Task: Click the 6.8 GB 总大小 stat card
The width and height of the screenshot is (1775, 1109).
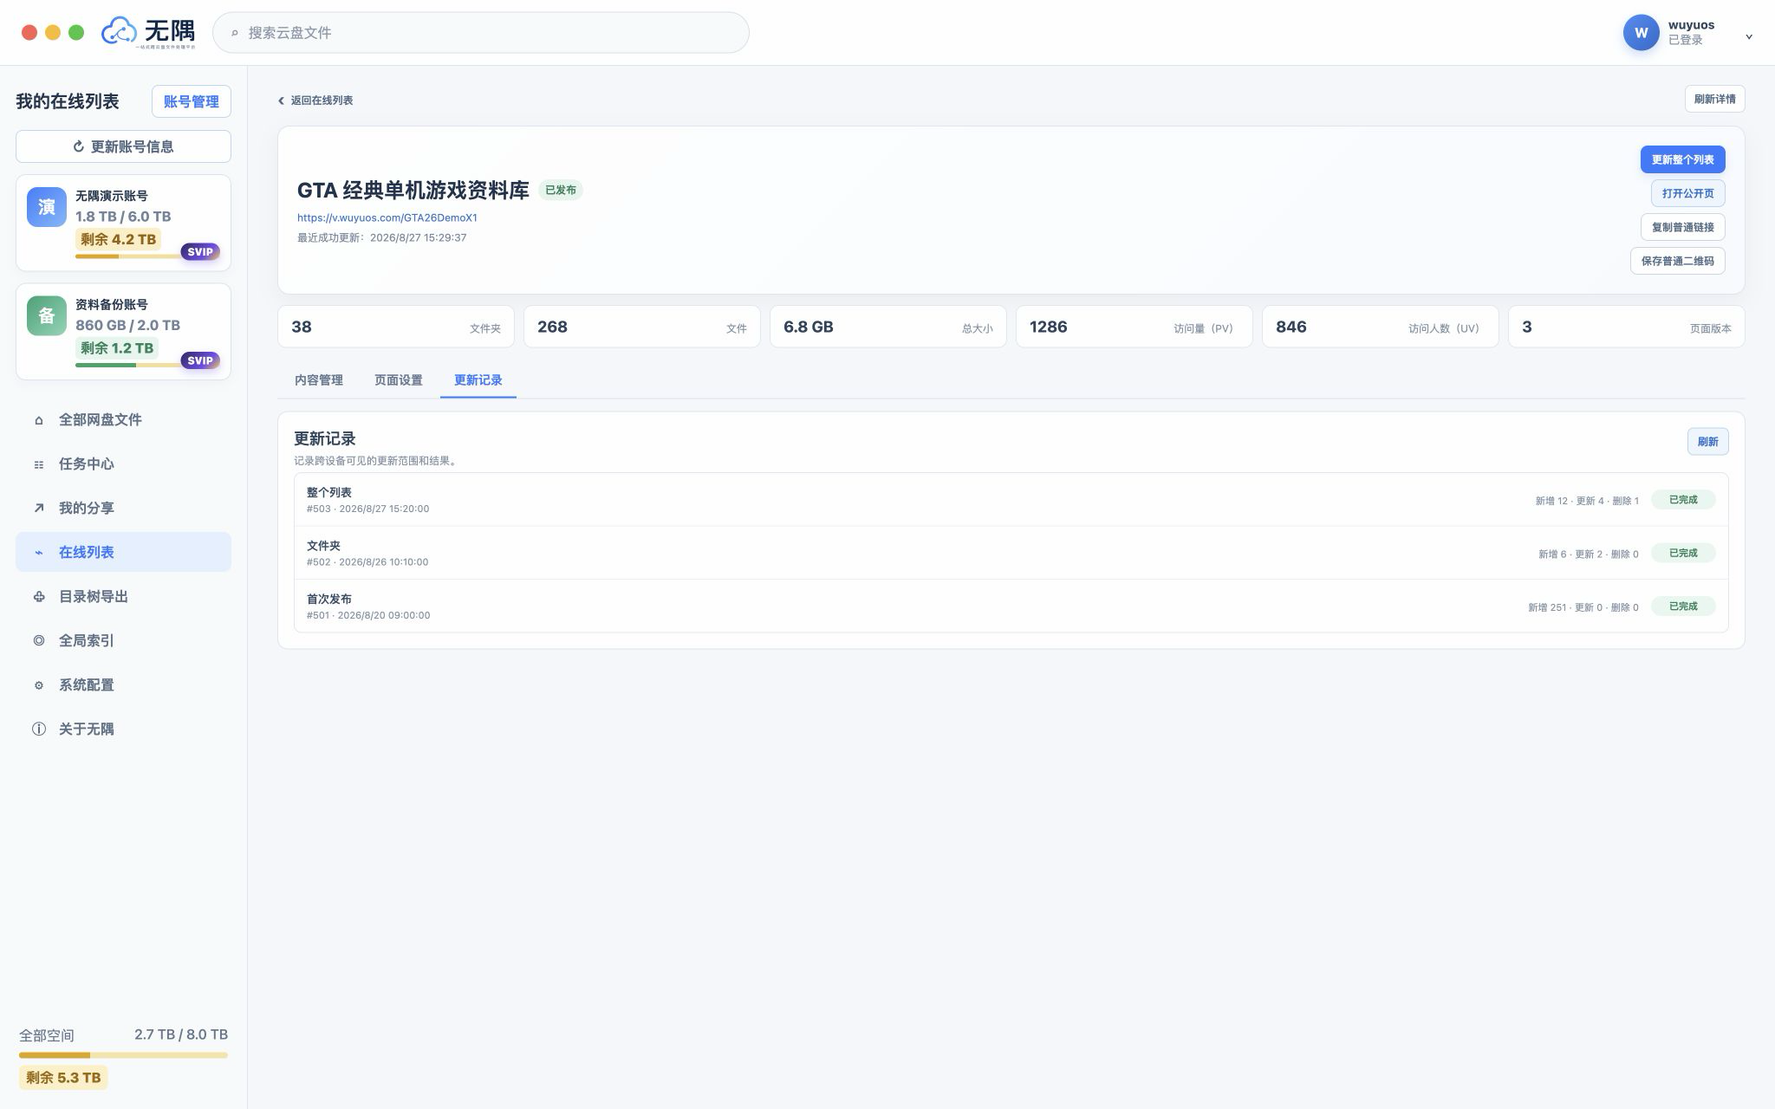Action: (888, 327)
